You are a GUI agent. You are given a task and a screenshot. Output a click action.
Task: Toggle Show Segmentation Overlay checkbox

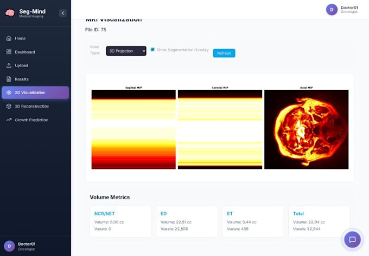(x=152, y=49)
